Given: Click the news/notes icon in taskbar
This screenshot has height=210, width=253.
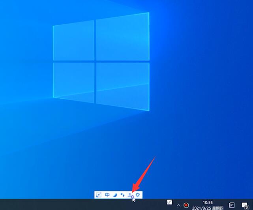Looking at the screenshot, I should tap(232, 205).
